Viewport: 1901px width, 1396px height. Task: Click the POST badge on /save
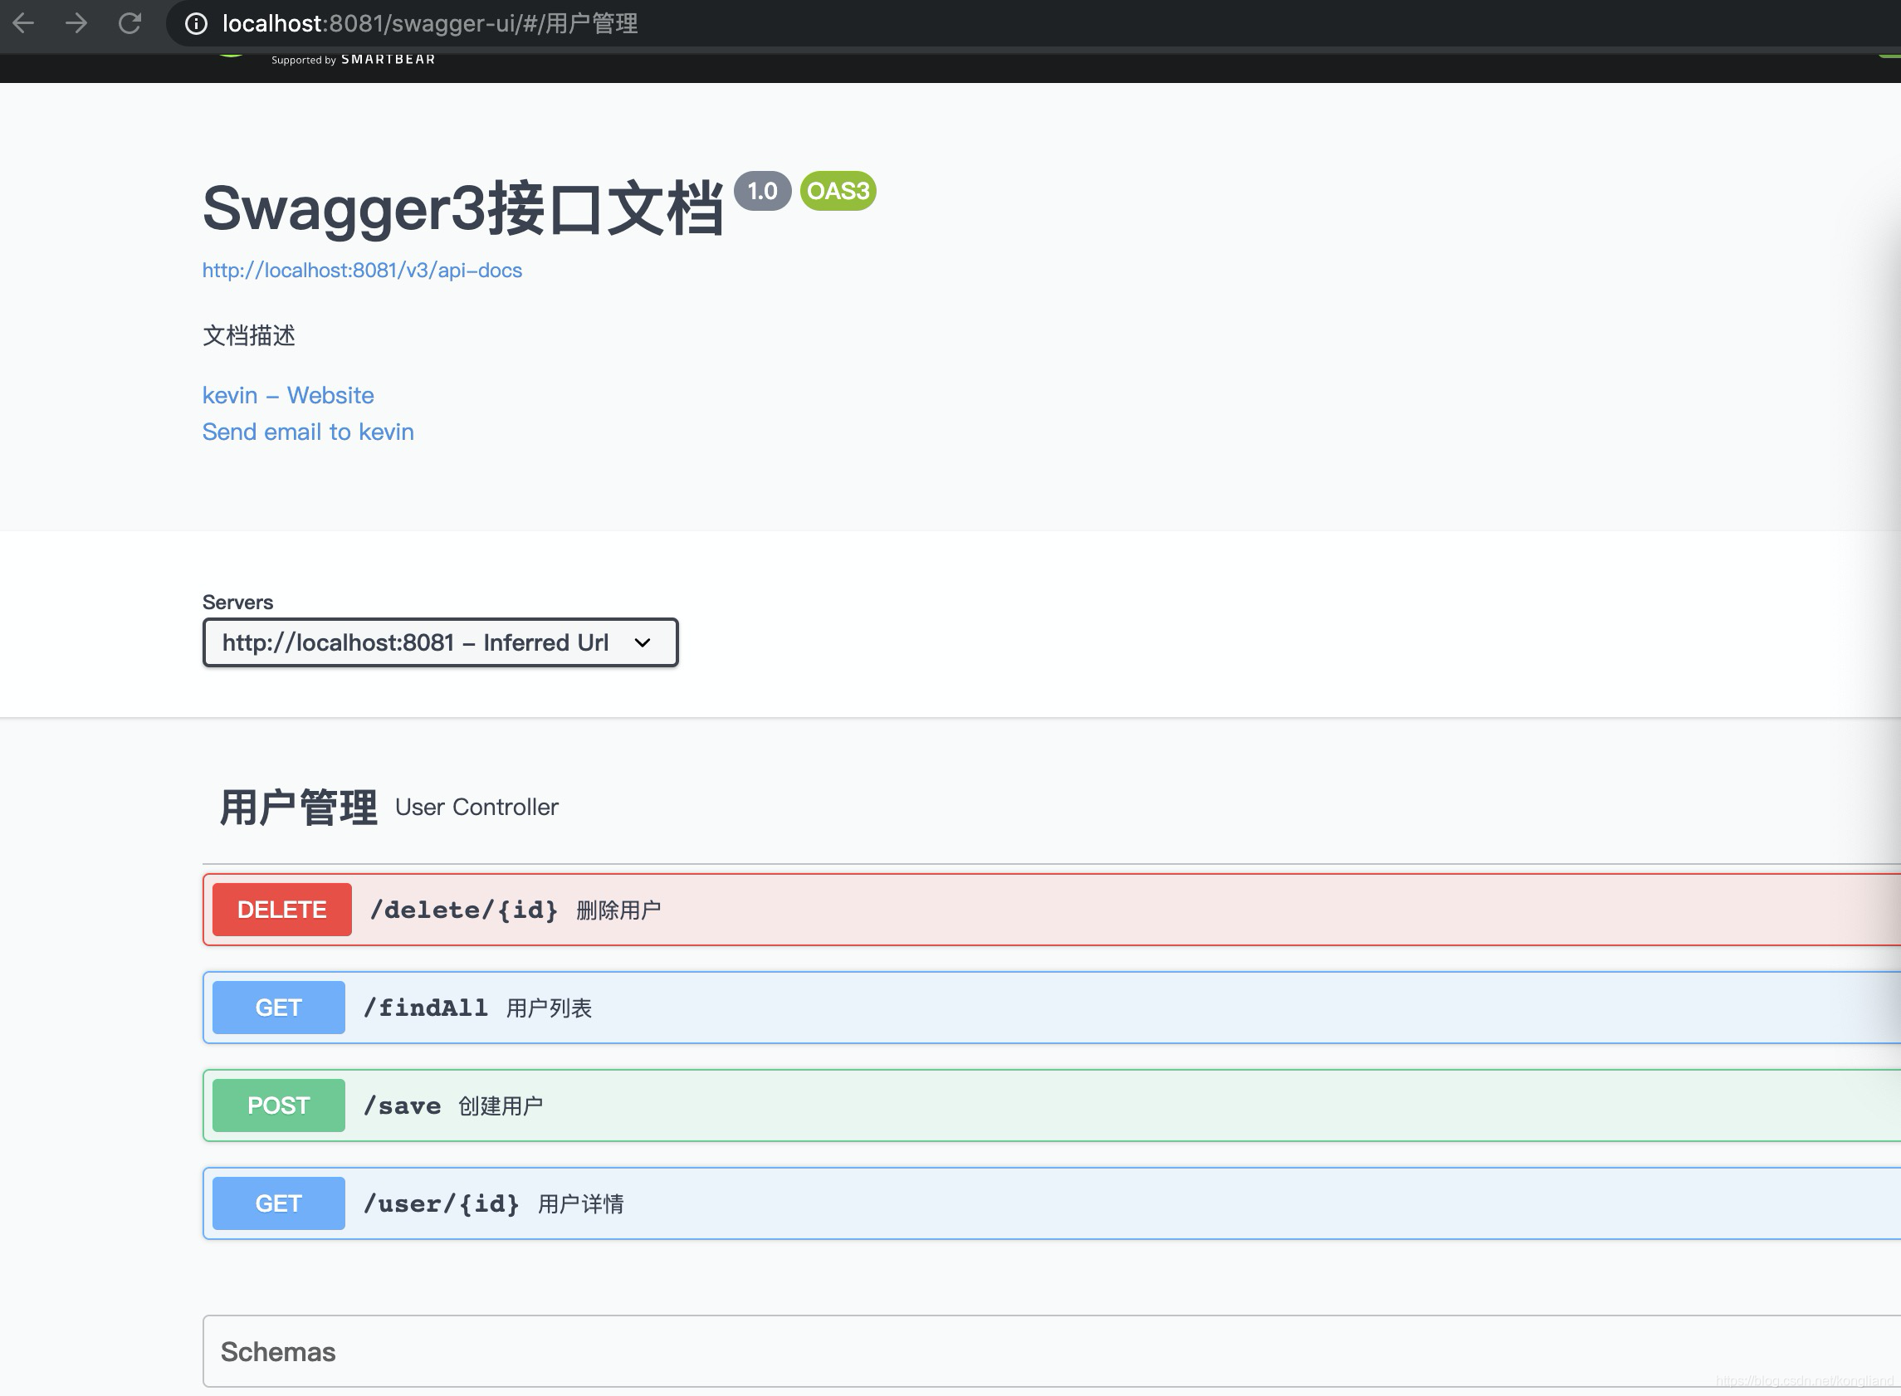[x=278, y=1105]
